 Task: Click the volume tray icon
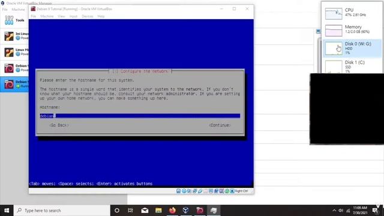click(341, 211)
